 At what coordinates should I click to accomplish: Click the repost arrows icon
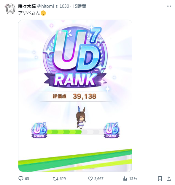click(55, 178)
